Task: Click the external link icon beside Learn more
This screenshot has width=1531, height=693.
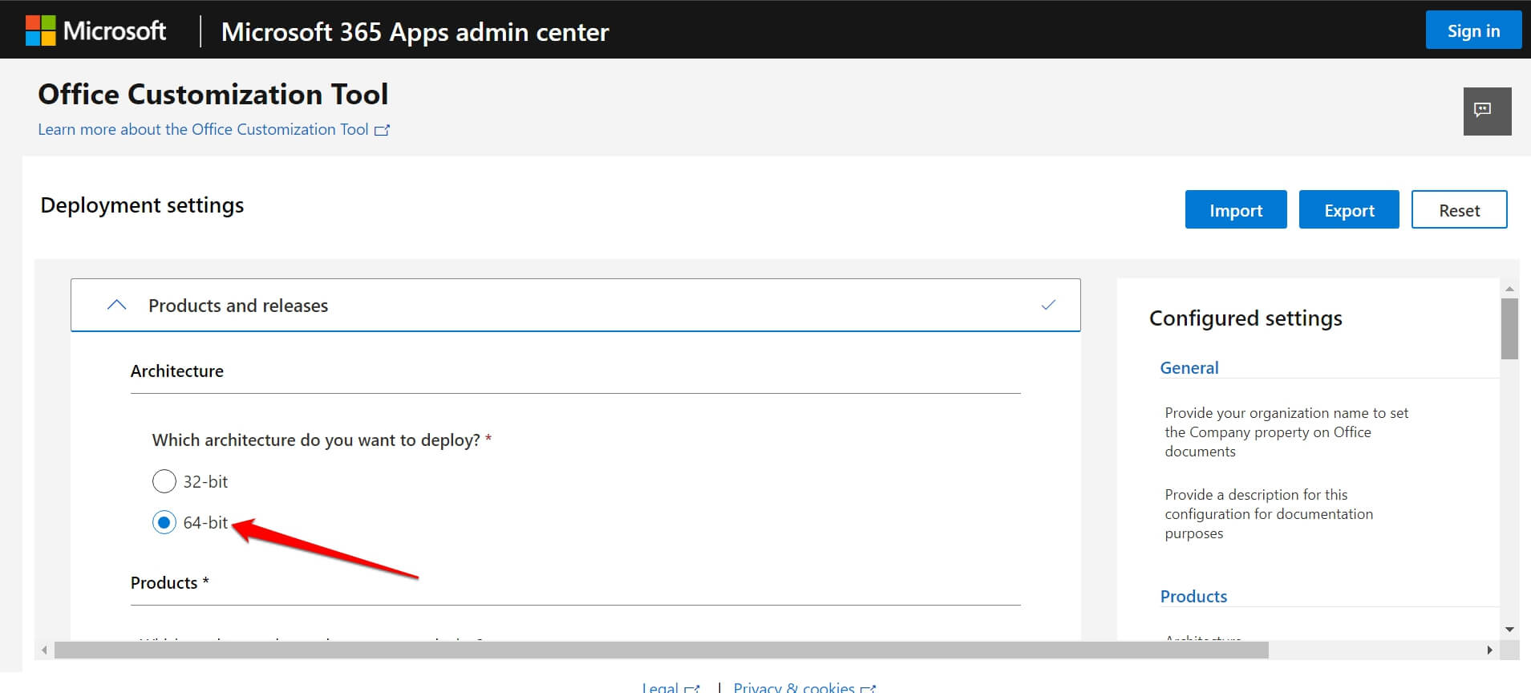Action: (x=383, y=130)
